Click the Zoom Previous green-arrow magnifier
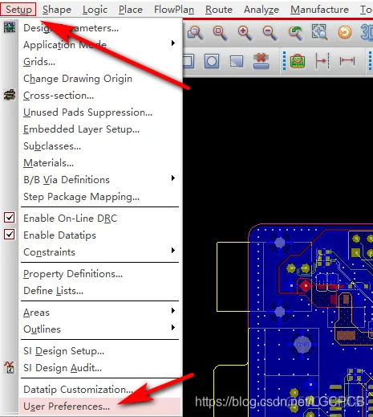 point(295,33)
